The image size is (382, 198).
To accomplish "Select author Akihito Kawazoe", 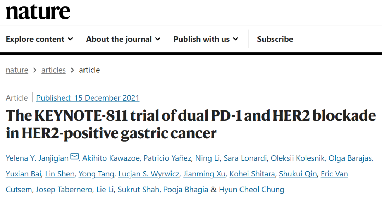I will (x=111, y=158).
